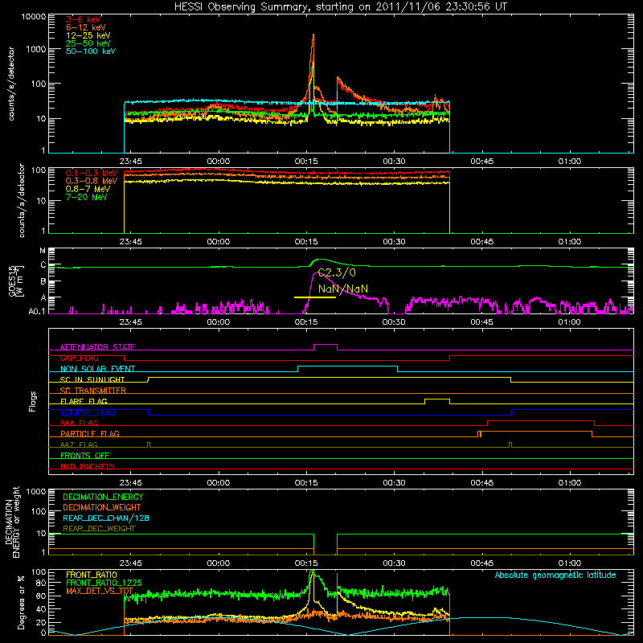Select the 3-6 keV legend label
Screen dimensions: 643x643
(84, 19)
